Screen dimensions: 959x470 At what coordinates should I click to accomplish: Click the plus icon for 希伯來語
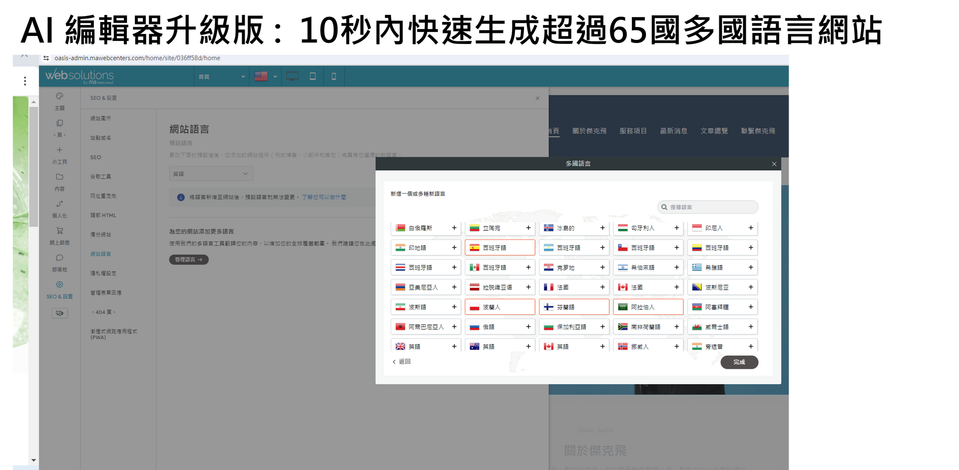(677, 267)
